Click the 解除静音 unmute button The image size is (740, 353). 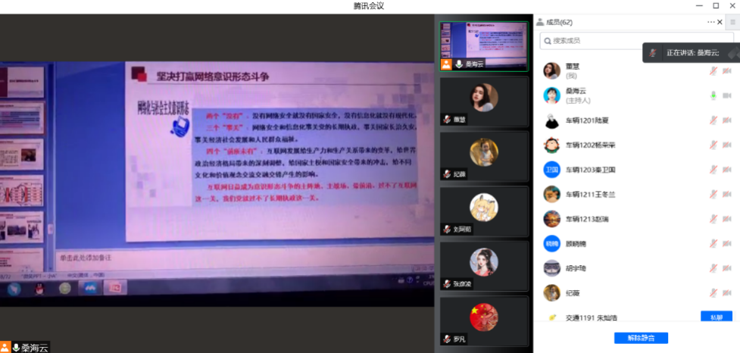click(640, 338)
